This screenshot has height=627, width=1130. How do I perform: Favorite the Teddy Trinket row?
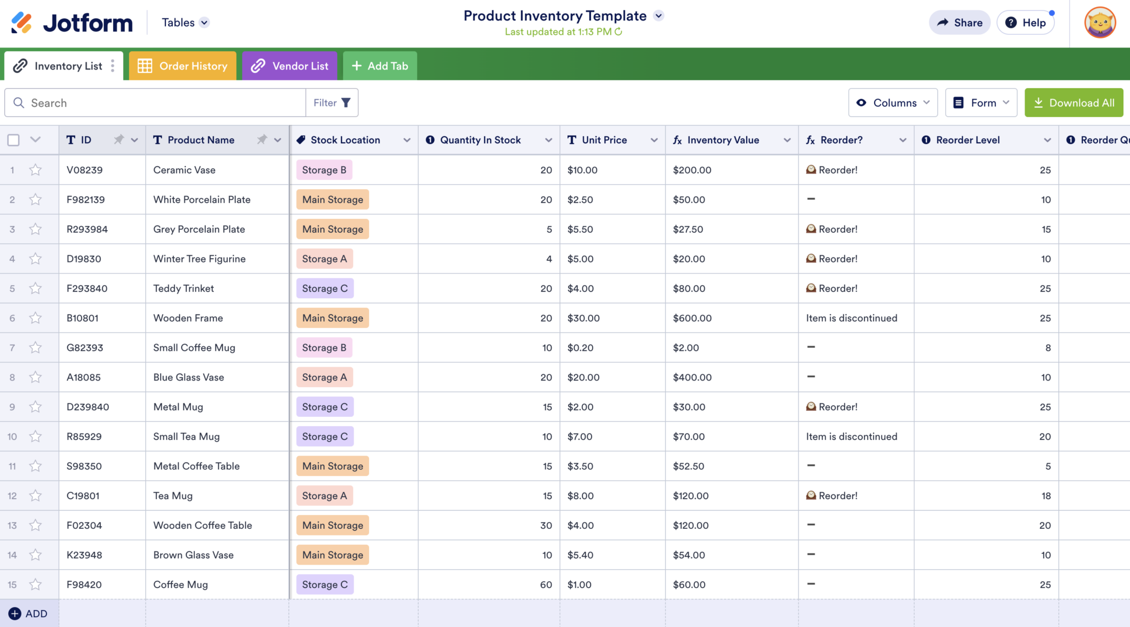[35, 288]
